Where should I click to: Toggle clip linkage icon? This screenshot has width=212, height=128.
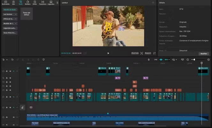tap(166, 60)
